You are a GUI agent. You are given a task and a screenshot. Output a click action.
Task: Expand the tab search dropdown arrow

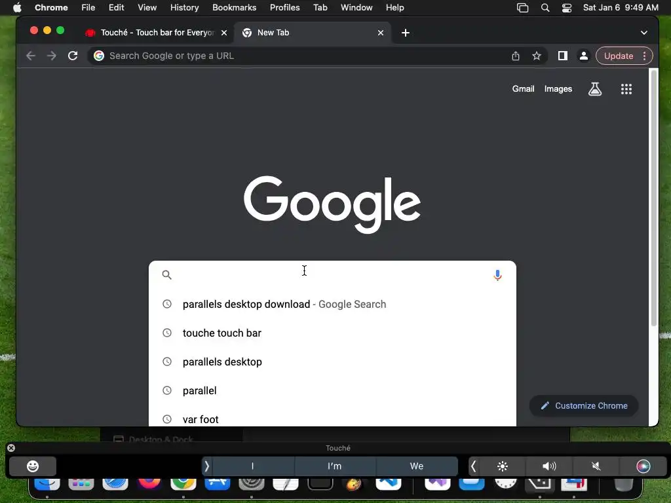coord(643,33)
